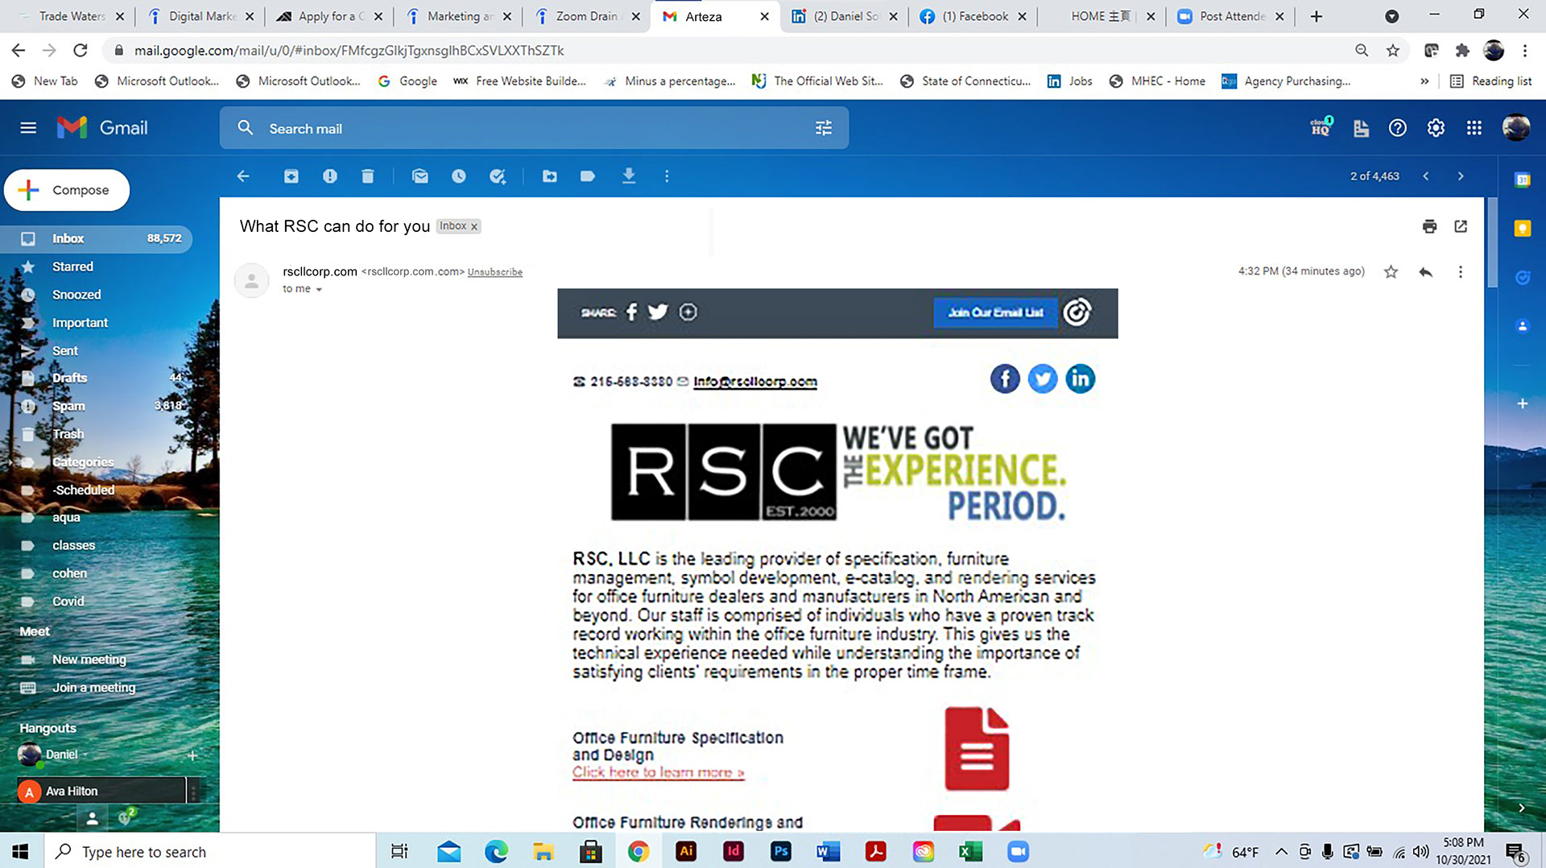The height and width of the screenshot is (868, 1546).
Task: Open RSC's round LinkedIn icon
Action: pyautogui.click(x=1080, y=378)
